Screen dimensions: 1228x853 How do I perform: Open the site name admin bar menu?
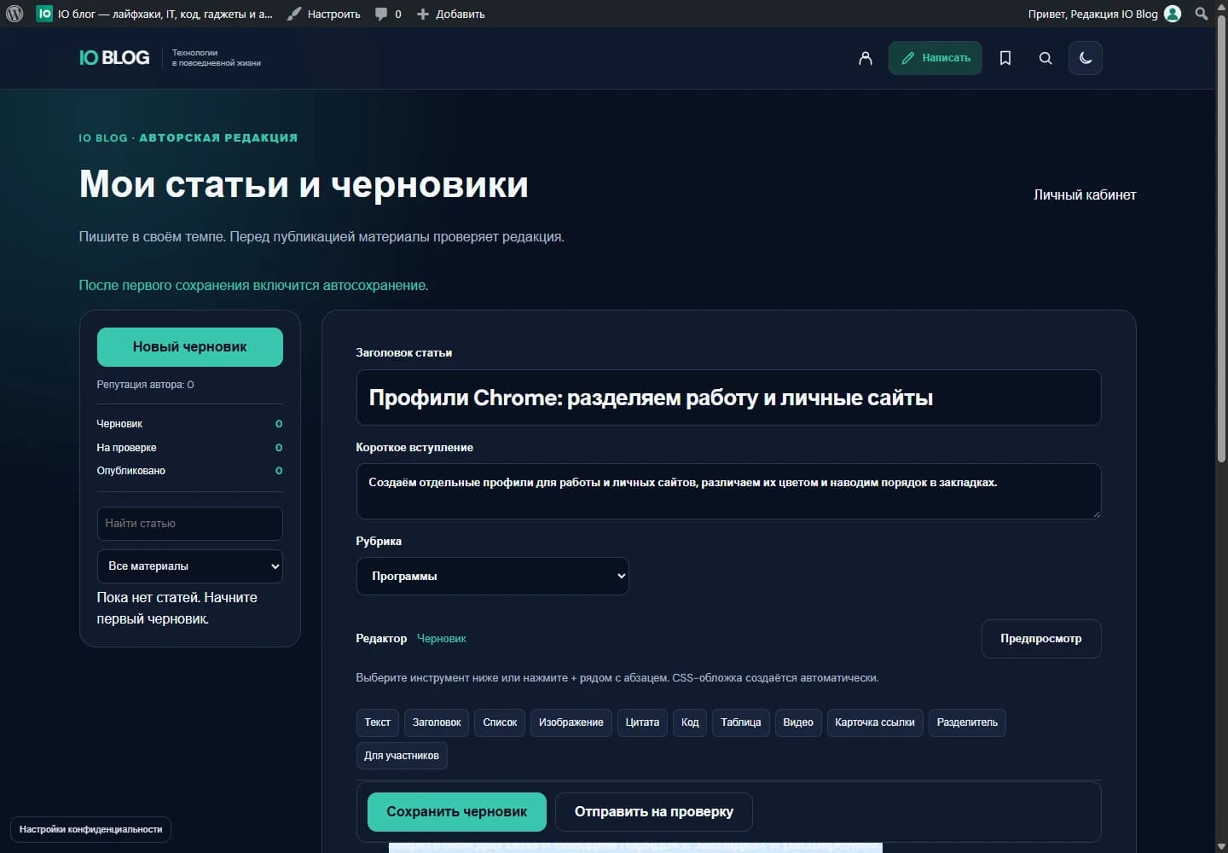tap(155, 14)
